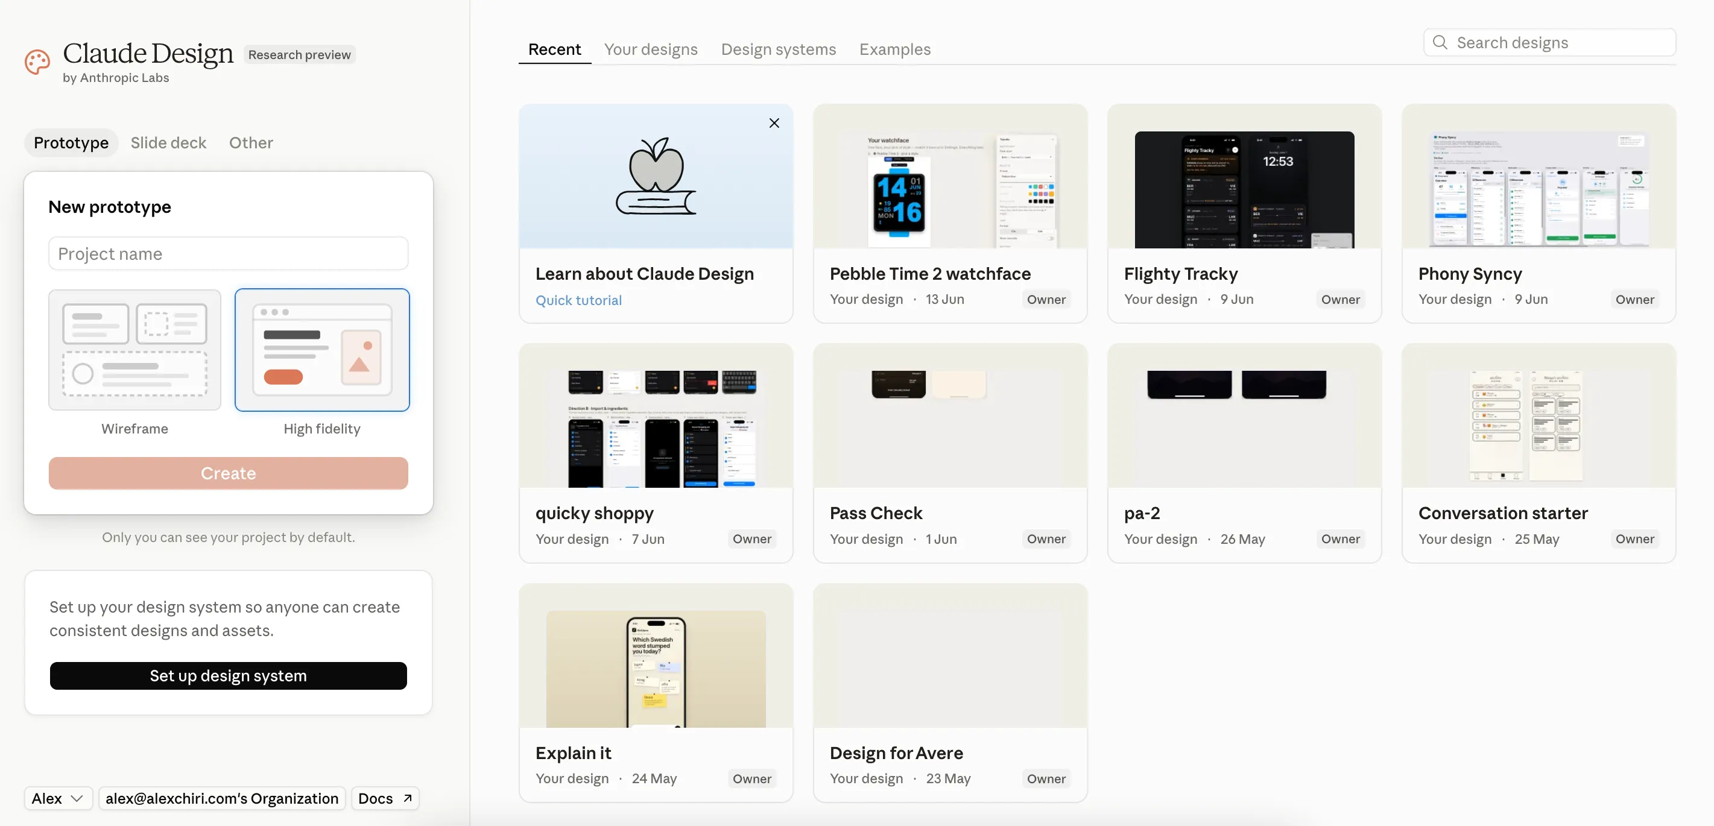1714x826 pixels.
Task: Click the Phony Syncy title text
Action: click(1470, 273)
